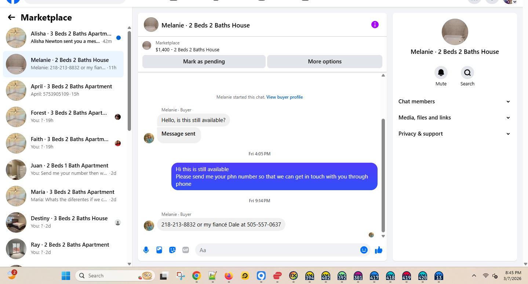Click the Windows taskbar Search box
528x284 pixels.
[115, 276]
